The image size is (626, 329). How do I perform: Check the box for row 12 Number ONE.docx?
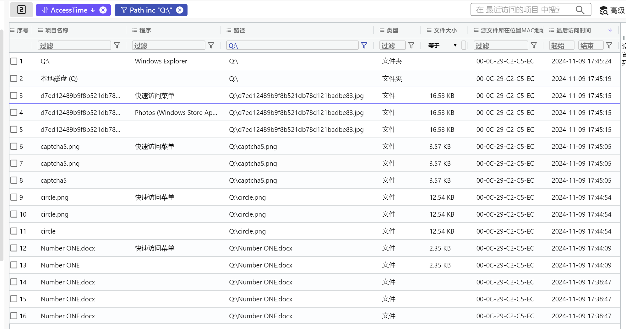(14, 248)
